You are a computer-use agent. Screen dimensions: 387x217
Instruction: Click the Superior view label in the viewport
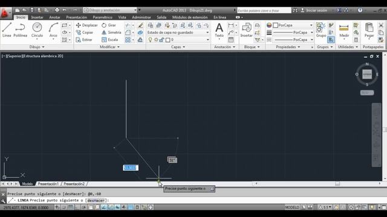pos(15,56)
